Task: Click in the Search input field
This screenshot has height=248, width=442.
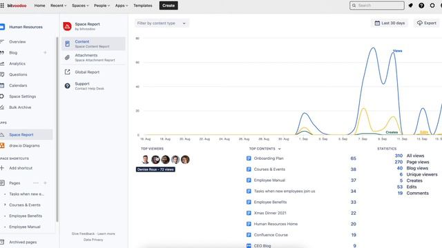Action: click(x=377, y=6)
